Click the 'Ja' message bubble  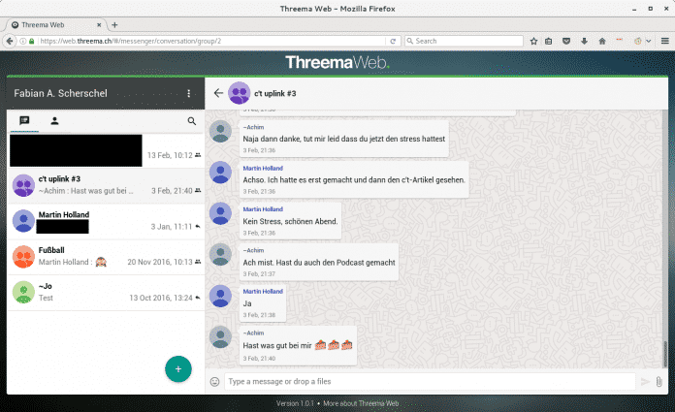pos(263,303)
